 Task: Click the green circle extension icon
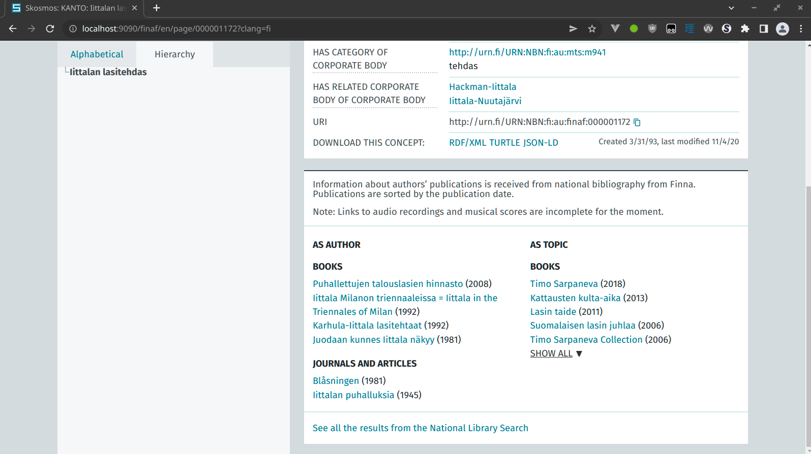click(x=634, y=28)
